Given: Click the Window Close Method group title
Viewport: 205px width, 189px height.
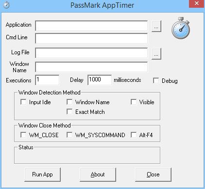Looking at the screenshot, I should coord(45,126).
